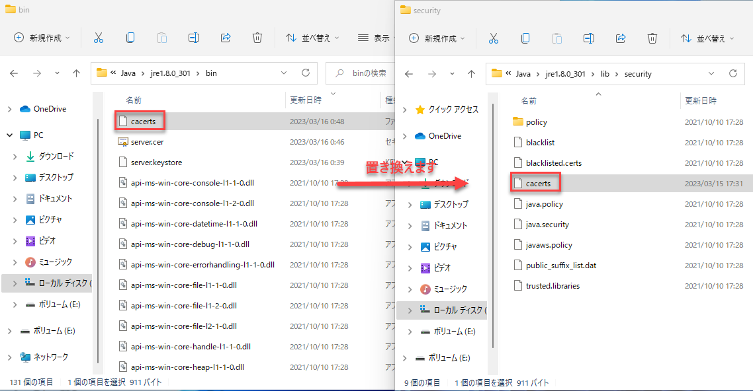Viewport: 753px width, 391px height.
Task: Paste clipboard contents in the bin folder toolbar
Action: tap(162, 38)
